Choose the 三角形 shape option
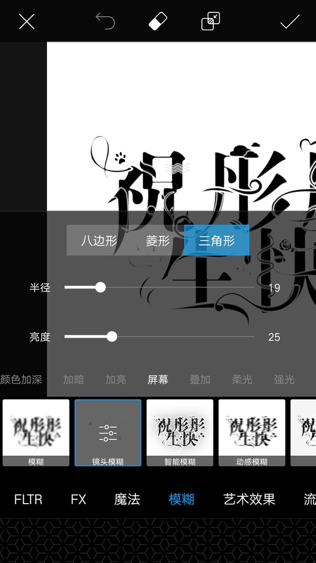 [x=217, y=241]
